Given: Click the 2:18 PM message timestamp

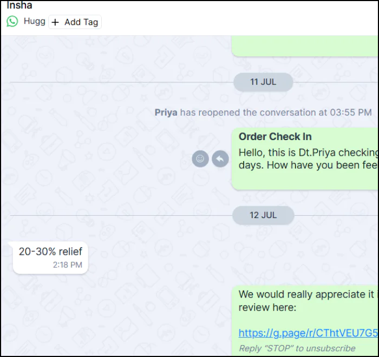Looking at the screenshot, I should [x=68, y=265].
